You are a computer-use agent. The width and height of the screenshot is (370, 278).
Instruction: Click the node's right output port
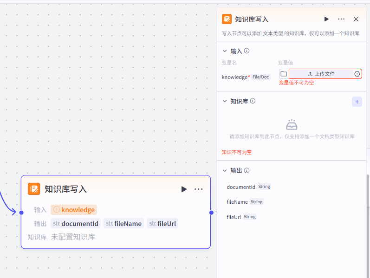(211, 213)
